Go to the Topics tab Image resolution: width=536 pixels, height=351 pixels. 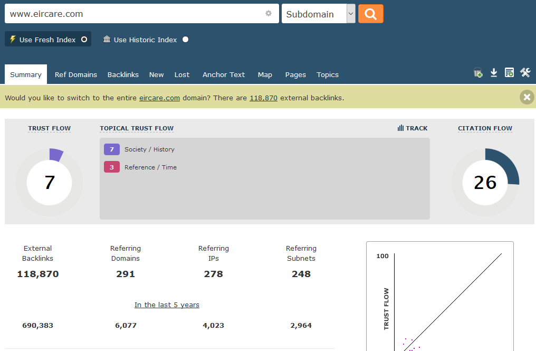(x=328, y=75)
